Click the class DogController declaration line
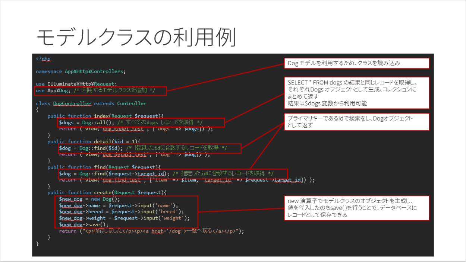Screen dimensions: 466x262 click(91, 103)
